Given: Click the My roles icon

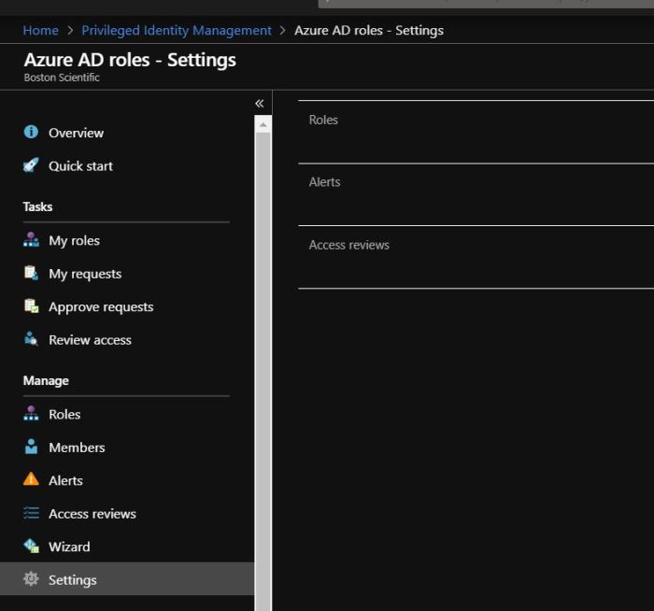Looking at the screenshot, I should (x=31, y=240).
